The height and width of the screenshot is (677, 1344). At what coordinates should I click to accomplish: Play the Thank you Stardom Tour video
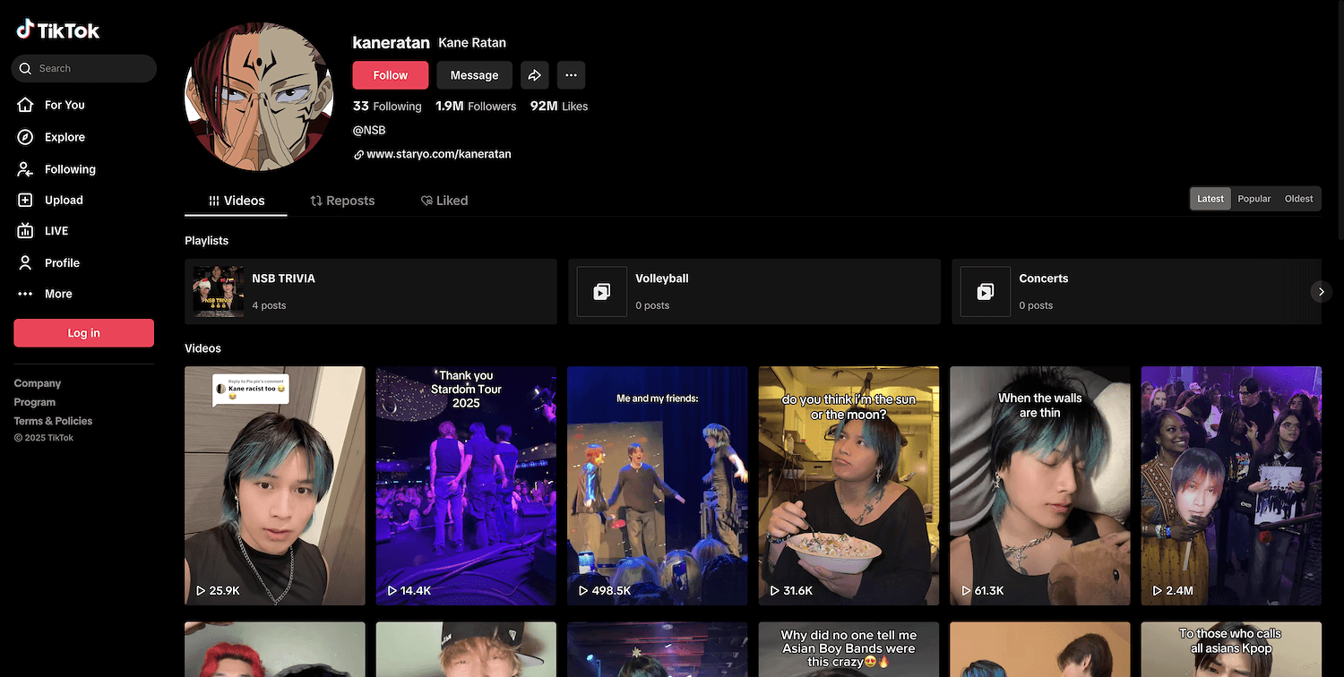(x=466, y=485)
